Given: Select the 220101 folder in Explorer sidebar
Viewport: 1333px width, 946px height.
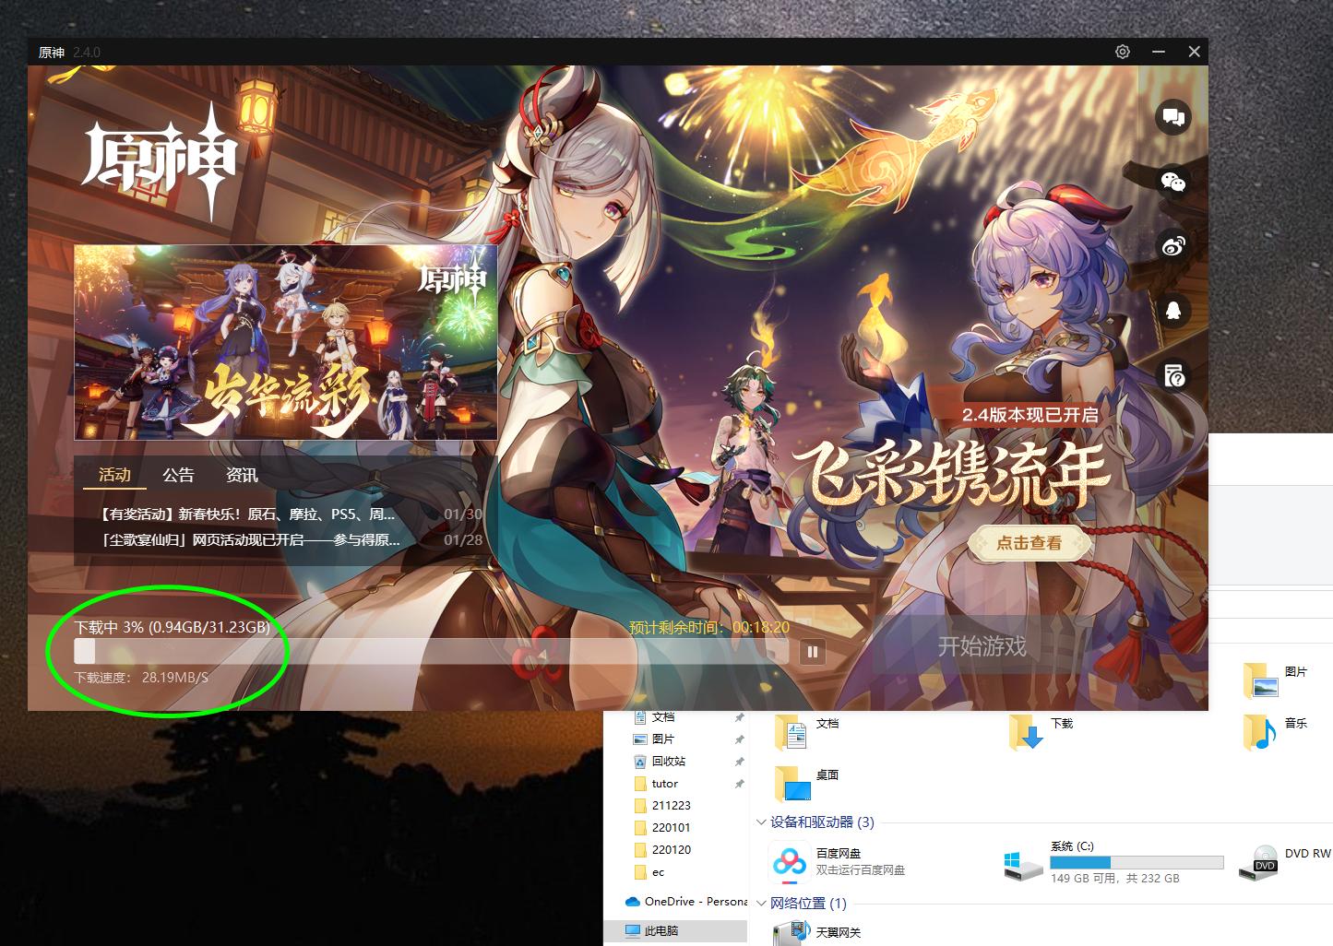Looking at the screenshot, I should pyautogui.click(x=671, y=827).
